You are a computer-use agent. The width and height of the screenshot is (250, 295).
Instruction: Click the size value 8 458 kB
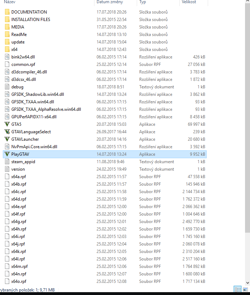[x=197, y=117]
